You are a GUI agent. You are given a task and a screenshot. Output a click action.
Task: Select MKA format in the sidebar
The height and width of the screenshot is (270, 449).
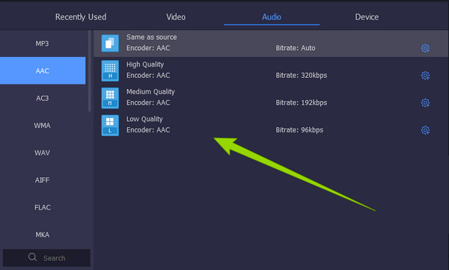click(43, 235)
